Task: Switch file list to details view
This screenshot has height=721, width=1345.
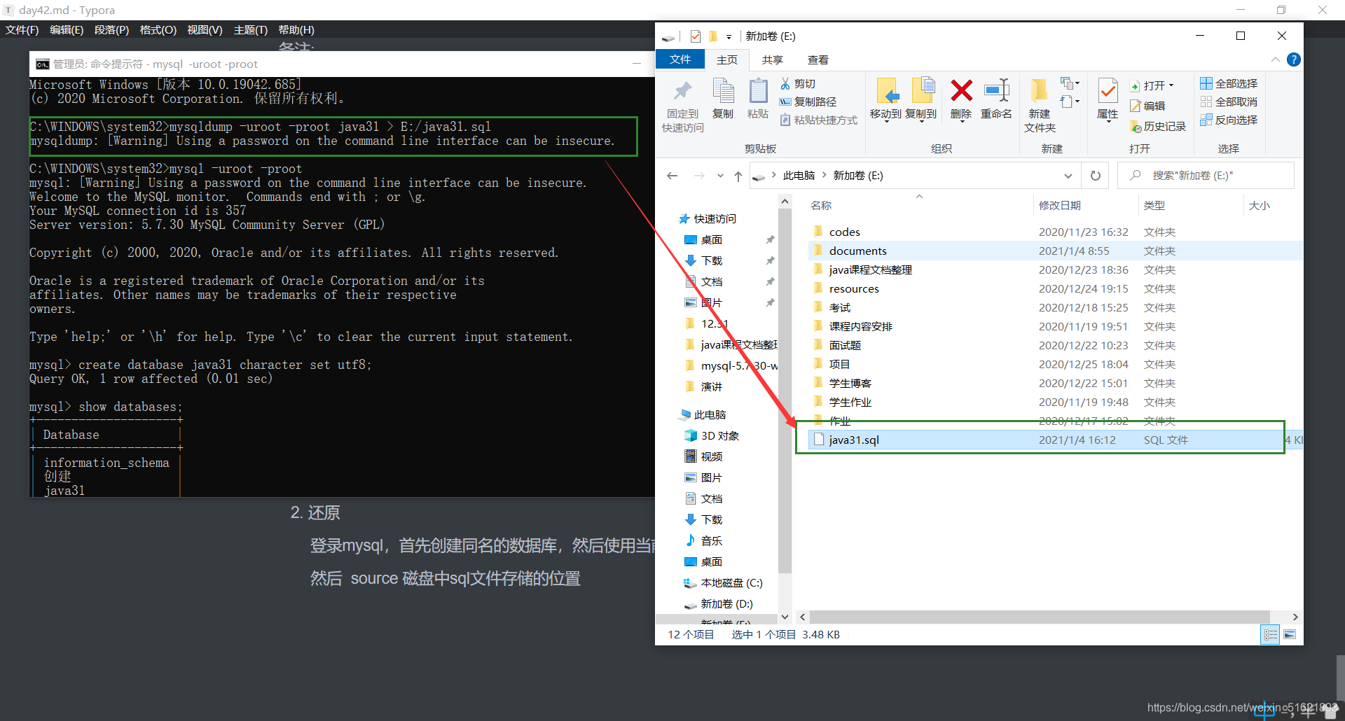Action: pos(1270,634)
